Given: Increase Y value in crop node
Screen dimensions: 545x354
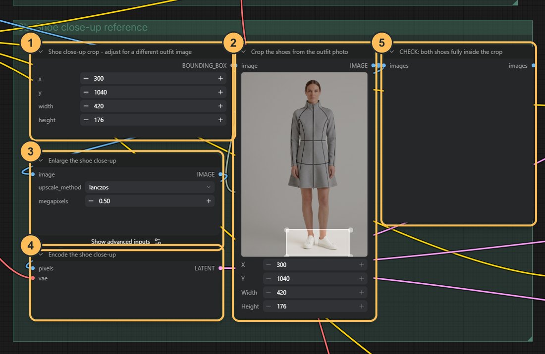Looking at the screenshot, I should [362, 279].
